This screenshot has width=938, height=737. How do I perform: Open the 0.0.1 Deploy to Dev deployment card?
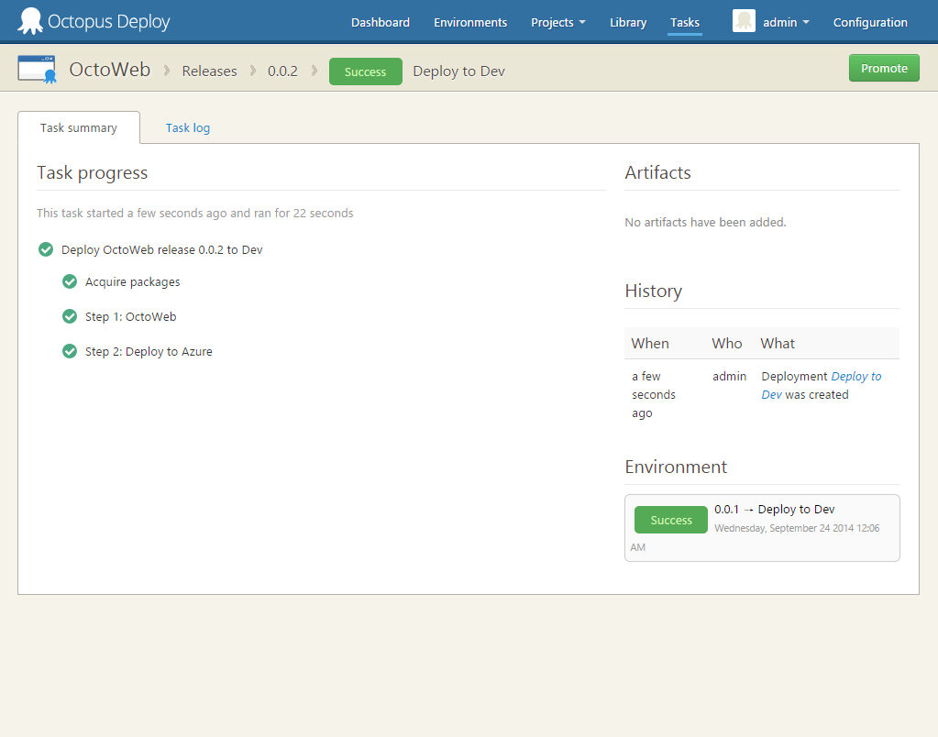[775, 509]
